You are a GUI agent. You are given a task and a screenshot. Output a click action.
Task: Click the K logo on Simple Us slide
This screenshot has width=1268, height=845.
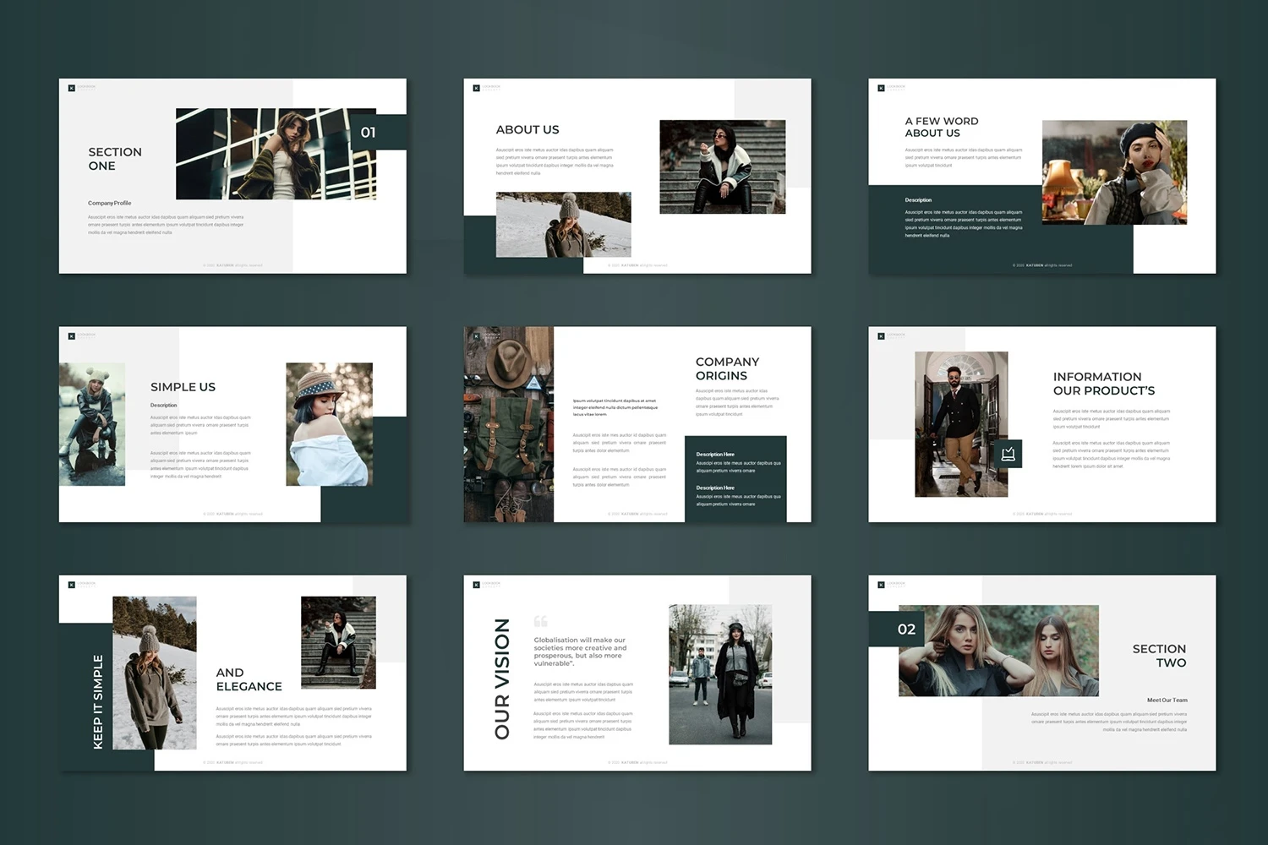tap(72, 336)
